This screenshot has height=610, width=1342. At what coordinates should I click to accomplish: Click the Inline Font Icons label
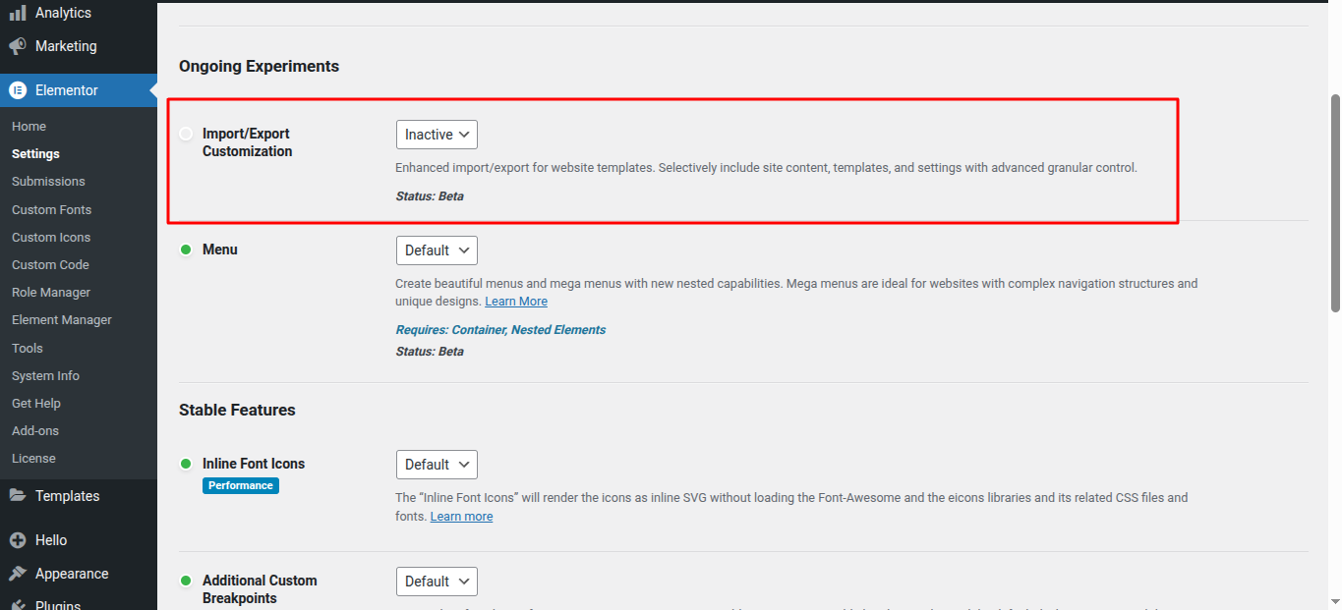[254, 464]
